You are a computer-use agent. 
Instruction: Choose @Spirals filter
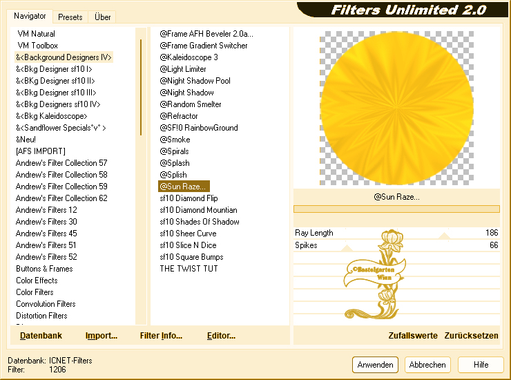point(174,151)
